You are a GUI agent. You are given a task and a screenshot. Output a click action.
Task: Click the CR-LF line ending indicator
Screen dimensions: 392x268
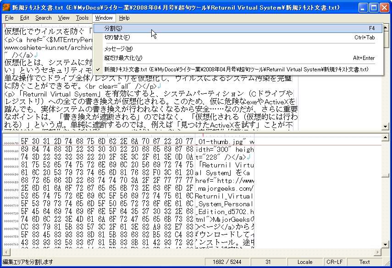tap(335, 262)
